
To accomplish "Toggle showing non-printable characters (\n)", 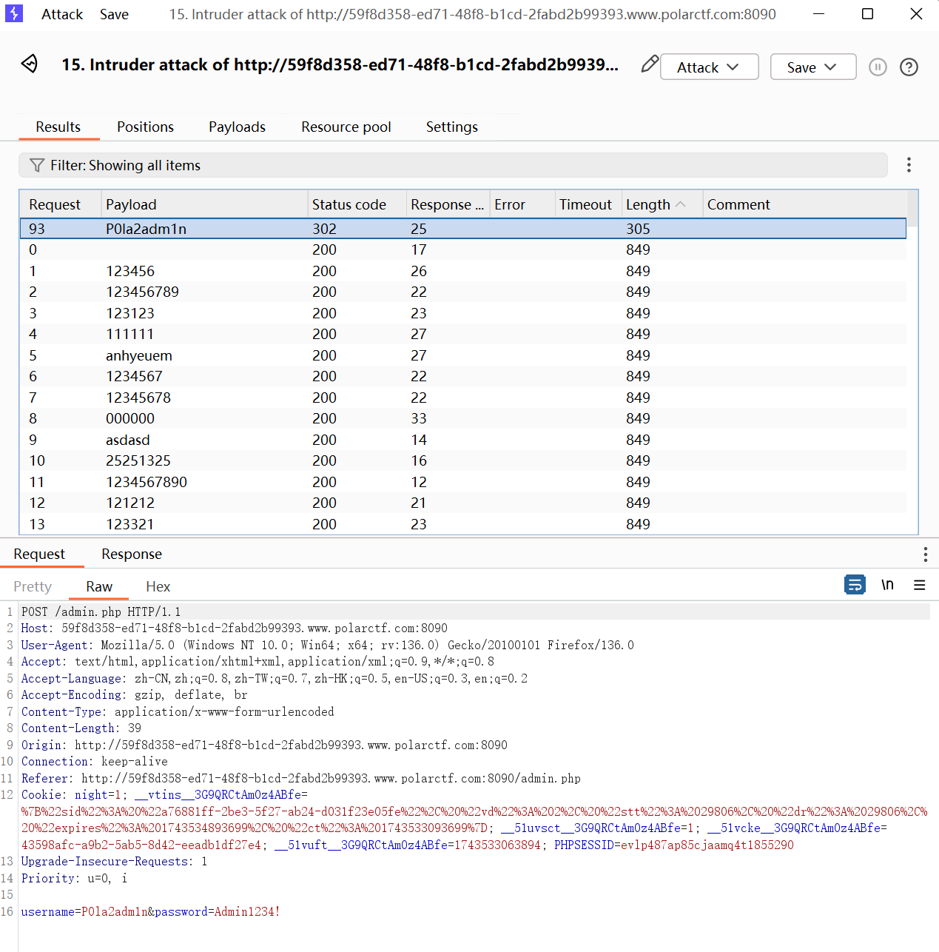I will point(887,585).
